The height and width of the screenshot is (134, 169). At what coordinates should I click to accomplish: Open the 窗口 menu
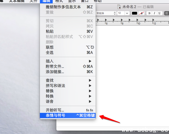[x=85, y=1]
